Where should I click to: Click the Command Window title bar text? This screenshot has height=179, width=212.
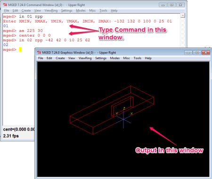click(x=47, y=5)
